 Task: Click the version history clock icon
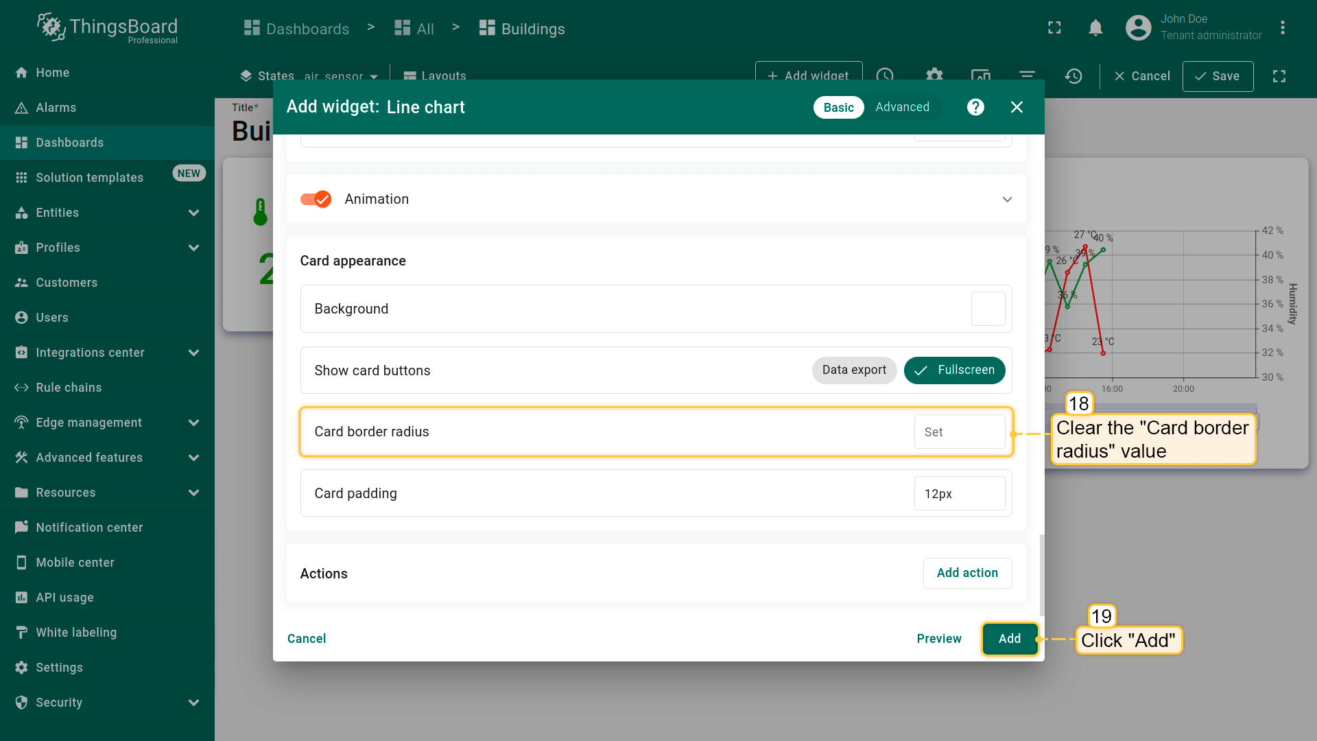click(1073, 76)
